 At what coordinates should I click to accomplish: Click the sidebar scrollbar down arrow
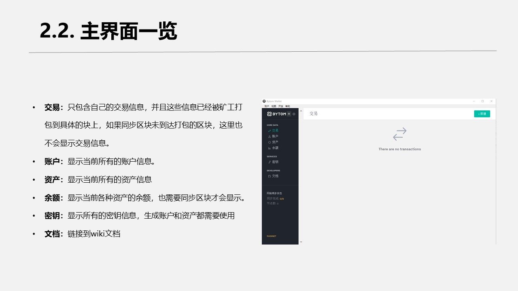(x=301, y=242)
